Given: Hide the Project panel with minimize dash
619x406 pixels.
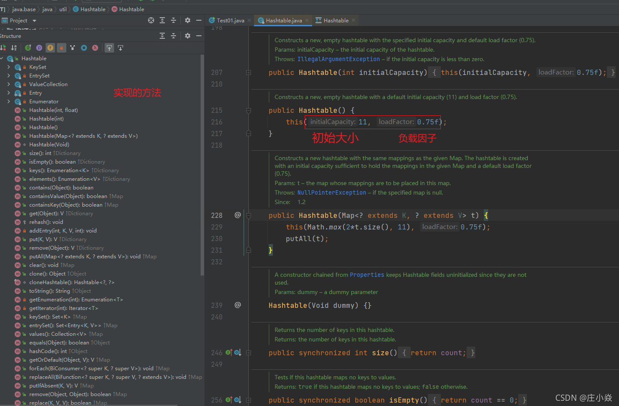Looking at the screenshot, I should [x=199, y=20].
